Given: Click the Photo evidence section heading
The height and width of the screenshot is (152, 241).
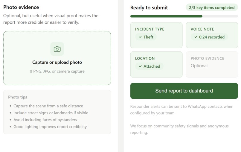Looking at the screenshot, I should (x=21, y=7).
